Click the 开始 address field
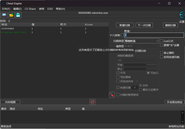185x129 pixels. click(x=141, y=65)
